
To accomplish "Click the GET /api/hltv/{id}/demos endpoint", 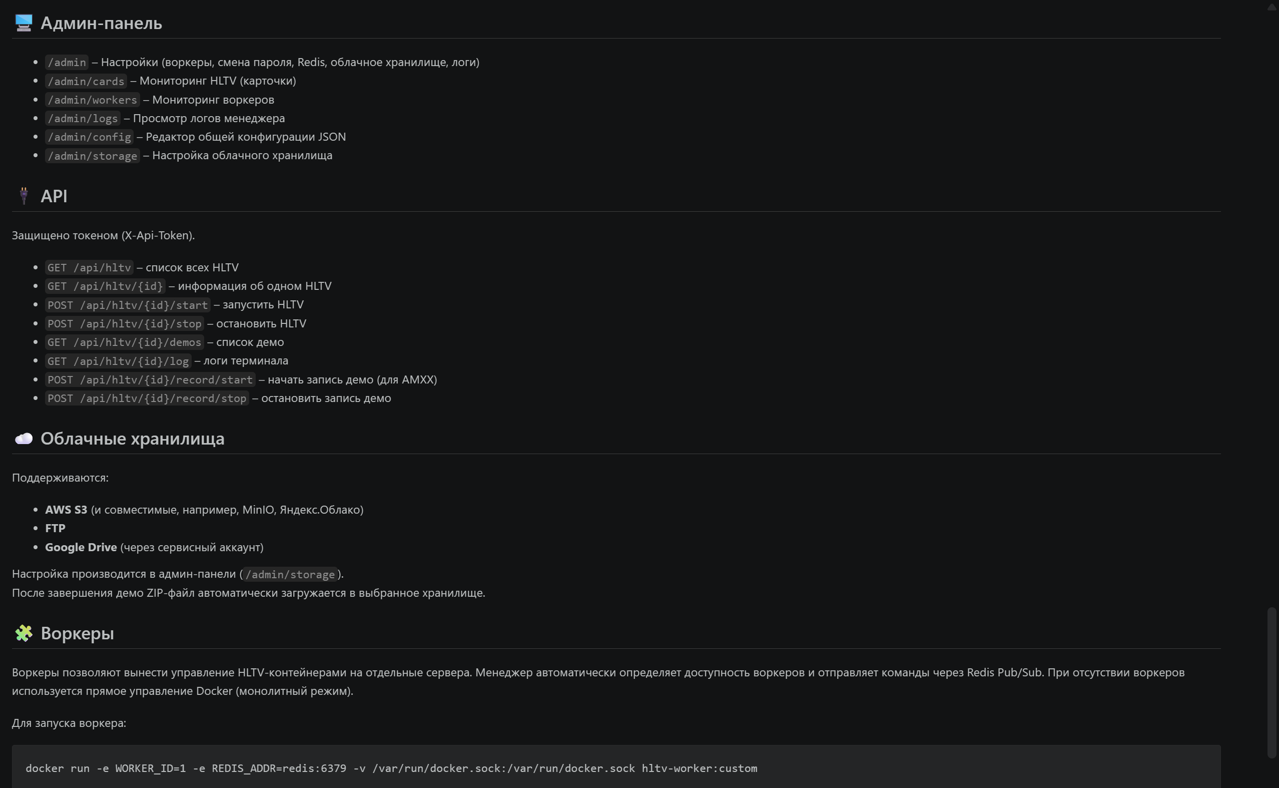I will coord(124,342).
